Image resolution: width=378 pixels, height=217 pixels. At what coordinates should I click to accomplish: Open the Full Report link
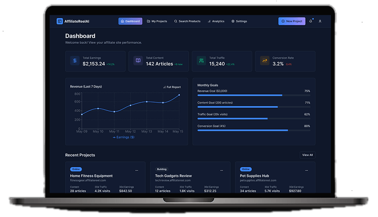[172, 87]
